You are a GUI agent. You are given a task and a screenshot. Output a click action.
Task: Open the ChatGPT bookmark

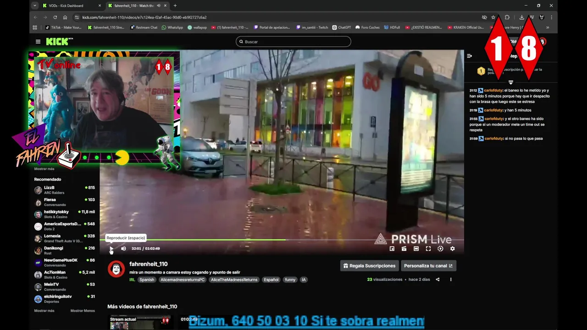tap(342, 27)
